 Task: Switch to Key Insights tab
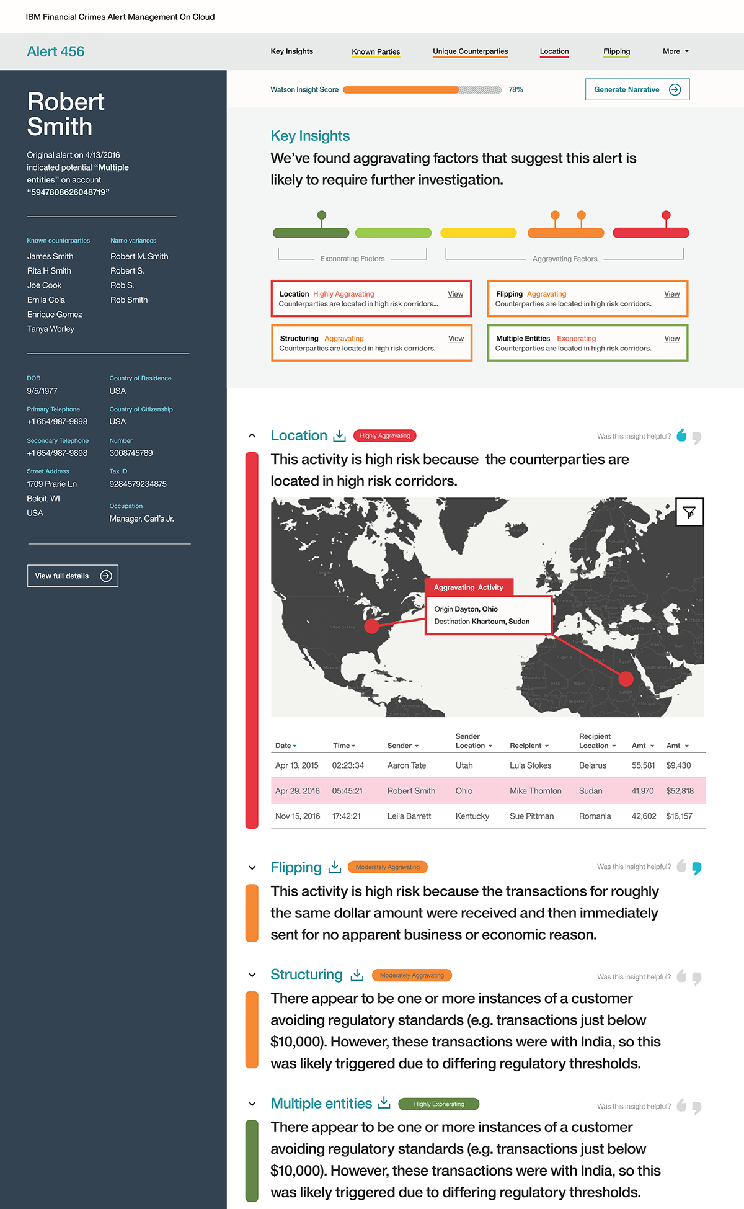coord(291,51)
